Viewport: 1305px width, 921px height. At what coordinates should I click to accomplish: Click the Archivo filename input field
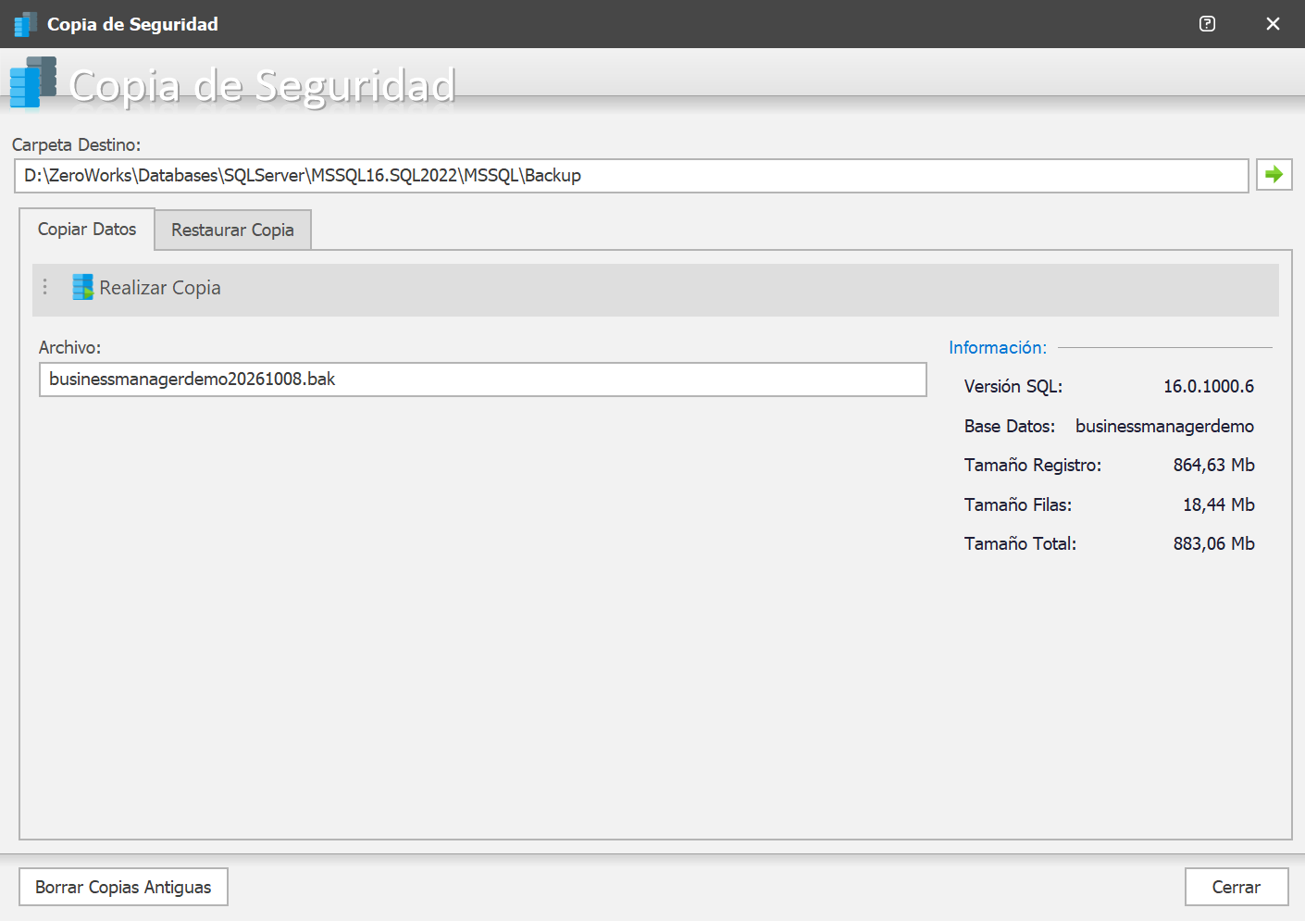click(482, 380)
